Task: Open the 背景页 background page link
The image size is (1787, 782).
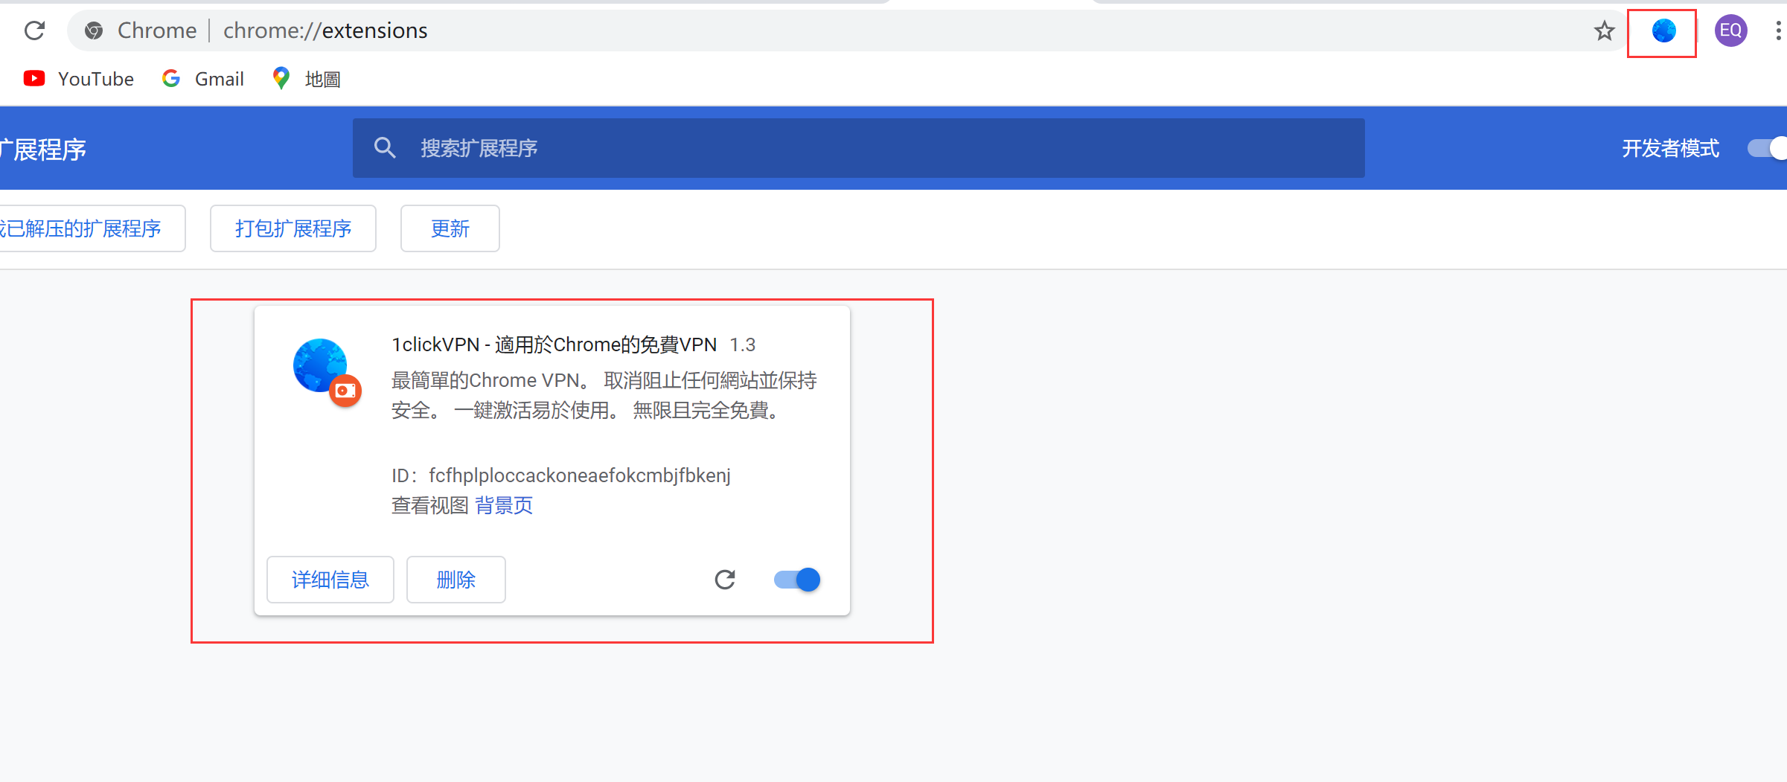Action: coord(504,506)
